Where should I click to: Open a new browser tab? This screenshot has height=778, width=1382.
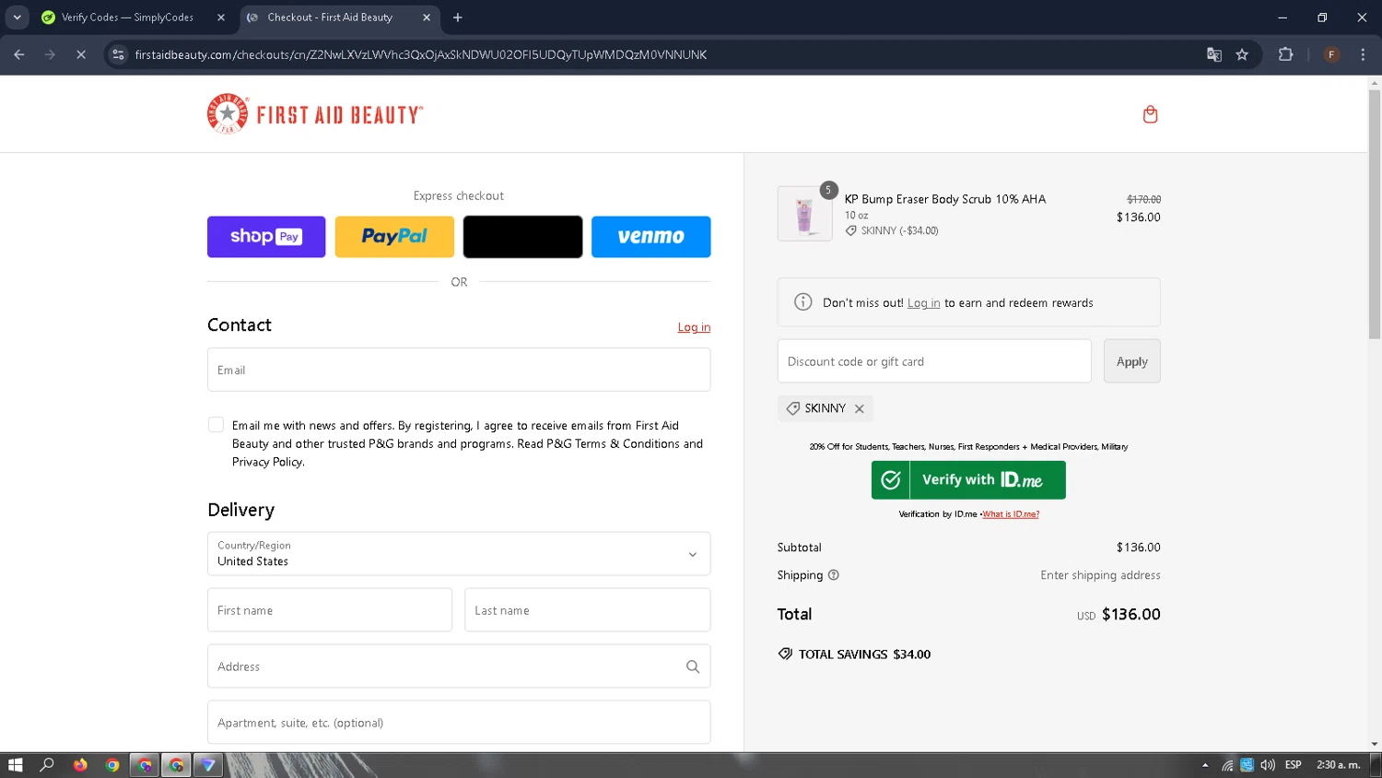(x=458, y=18)
